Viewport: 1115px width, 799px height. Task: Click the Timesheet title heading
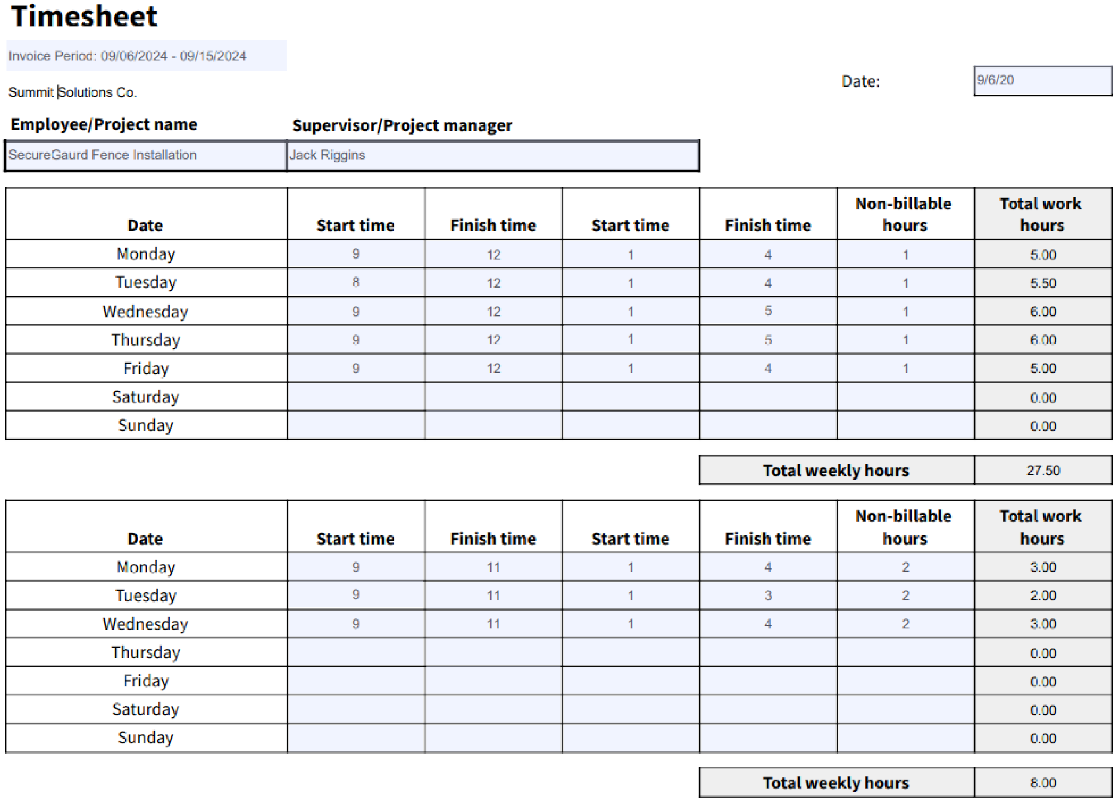pos(84,17)
